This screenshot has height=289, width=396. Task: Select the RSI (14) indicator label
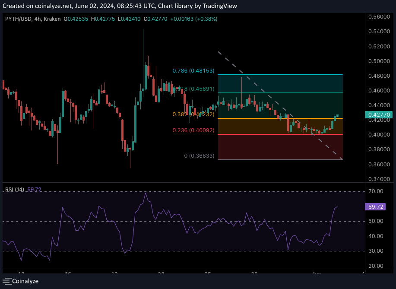click(x=15, y=190)
